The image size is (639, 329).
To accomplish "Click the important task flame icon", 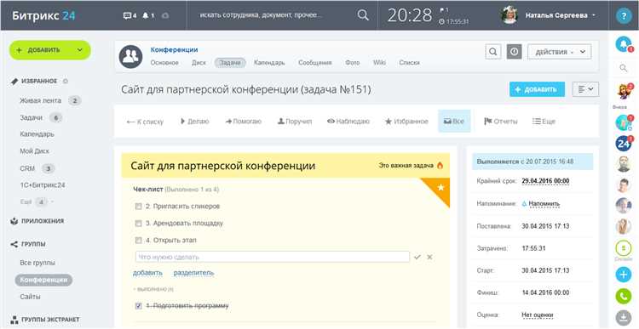I will (440, 166).
